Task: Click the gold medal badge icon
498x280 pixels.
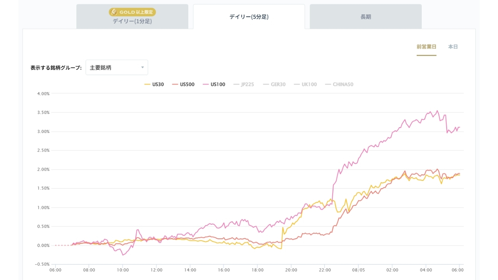Action: point(114,12)
